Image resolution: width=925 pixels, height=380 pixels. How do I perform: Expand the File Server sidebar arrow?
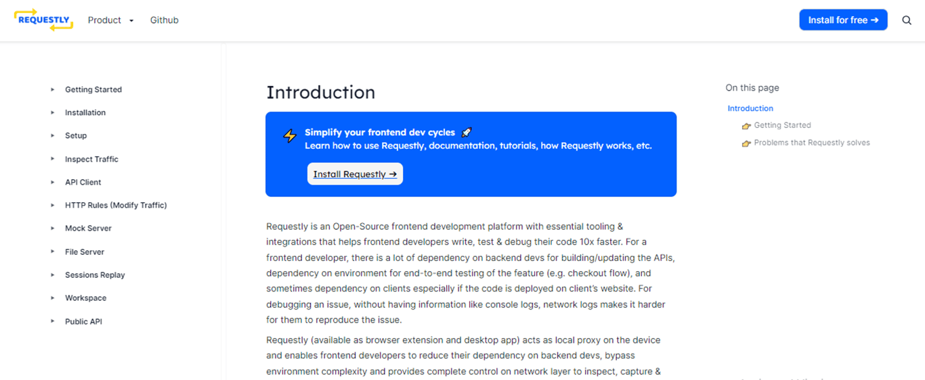53,252
